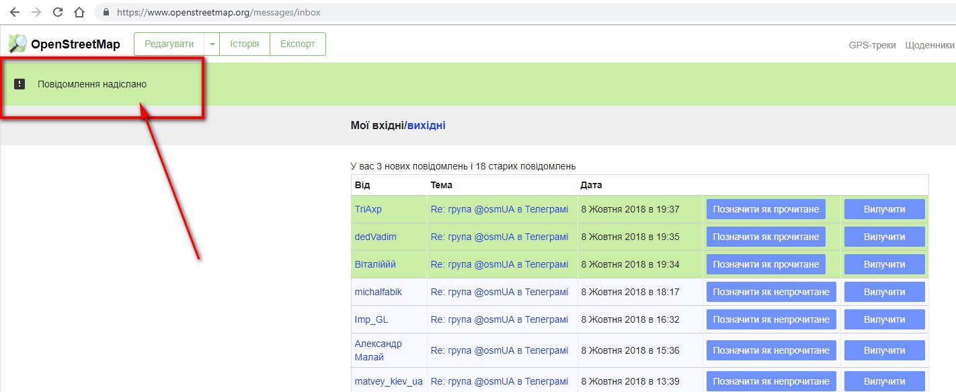Click the Від column header
Screen dimensions: 956x392
362,185
